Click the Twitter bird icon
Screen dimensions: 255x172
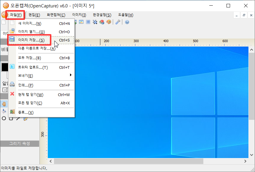click(x=12, y=66)
